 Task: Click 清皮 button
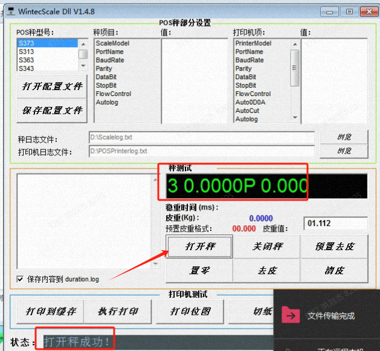(x=335, y=271)
